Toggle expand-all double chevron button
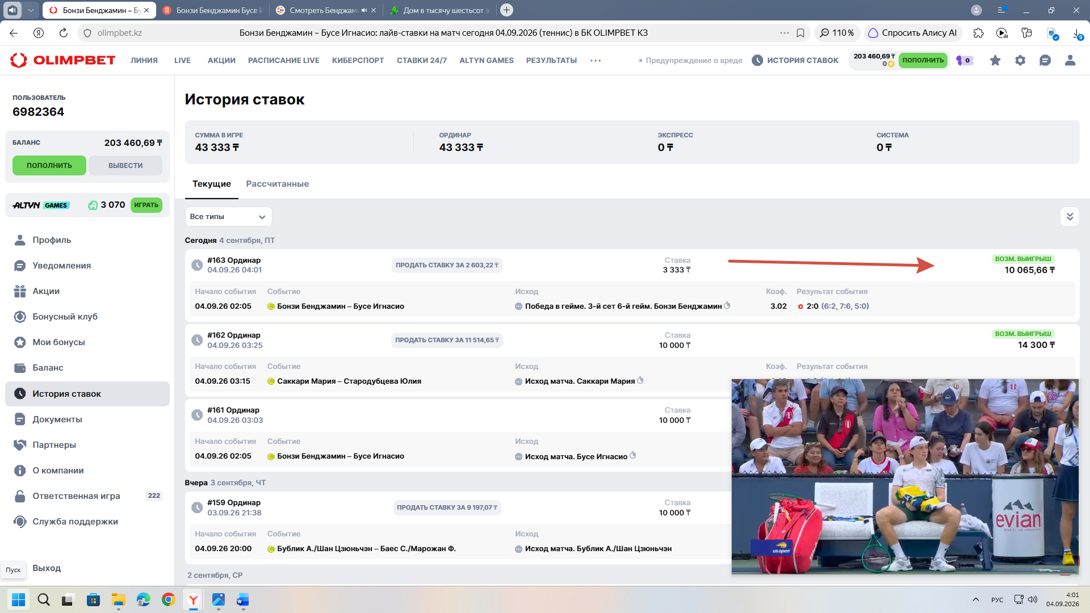 click(x=1070, y=217)
